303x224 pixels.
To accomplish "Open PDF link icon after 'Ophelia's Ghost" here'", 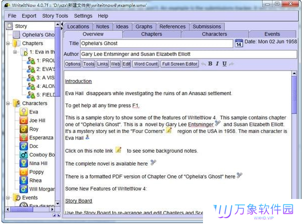I will coord(239,175).
